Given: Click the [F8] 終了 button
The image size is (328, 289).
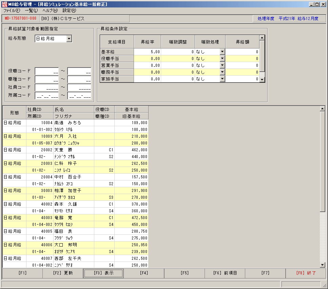Looking at the screenshot, I should click(x=306, y=273).
